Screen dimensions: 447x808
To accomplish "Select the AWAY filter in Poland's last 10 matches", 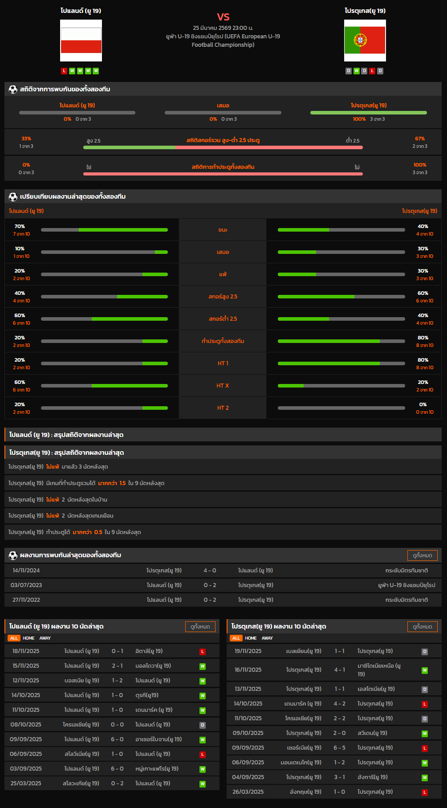I will click(45, 638).
